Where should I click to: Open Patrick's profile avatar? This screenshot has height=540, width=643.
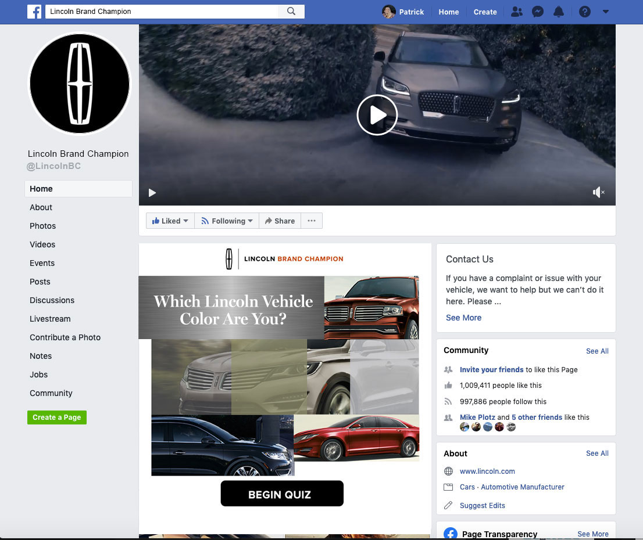(x=388, y=12)
